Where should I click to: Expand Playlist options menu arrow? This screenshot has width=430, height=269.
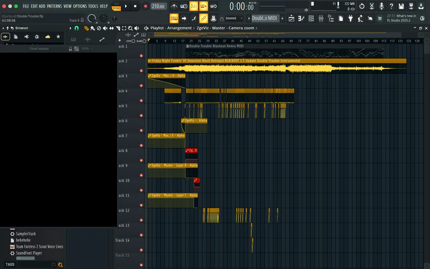click(x=71, y=28)
